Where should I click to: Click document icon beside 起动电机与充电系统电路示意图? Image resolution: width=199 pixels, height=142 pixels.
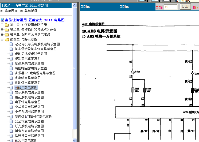tap(11, 44)
